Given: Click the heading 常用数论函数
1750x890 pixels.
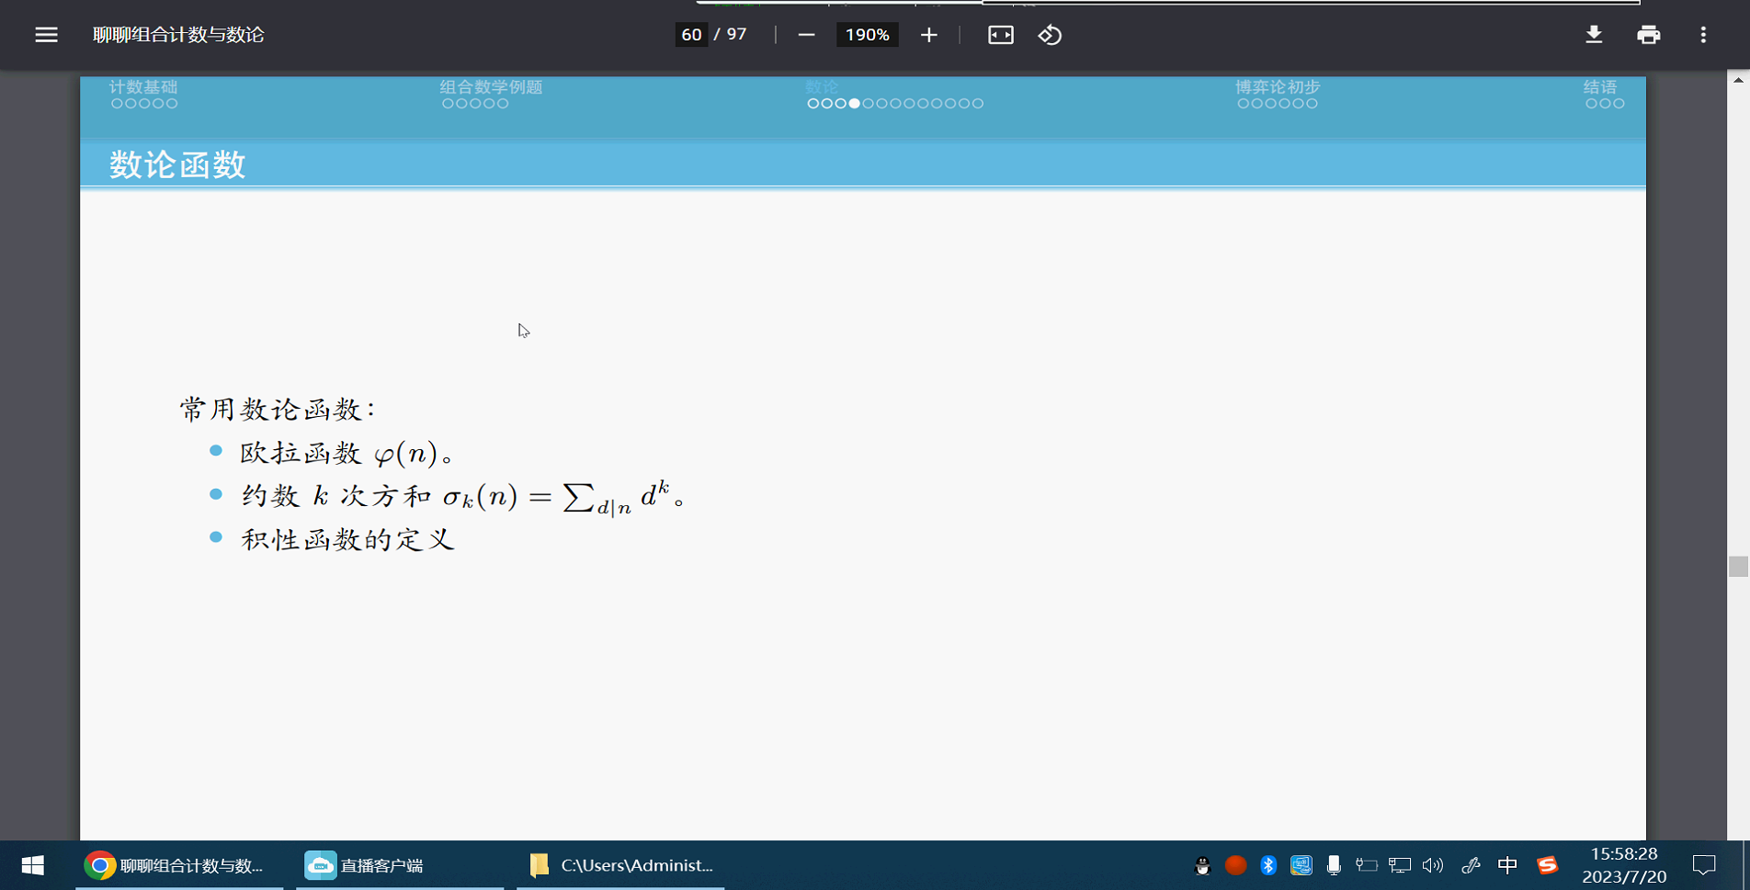Looking at the screenshot, I should pos(278,410).
